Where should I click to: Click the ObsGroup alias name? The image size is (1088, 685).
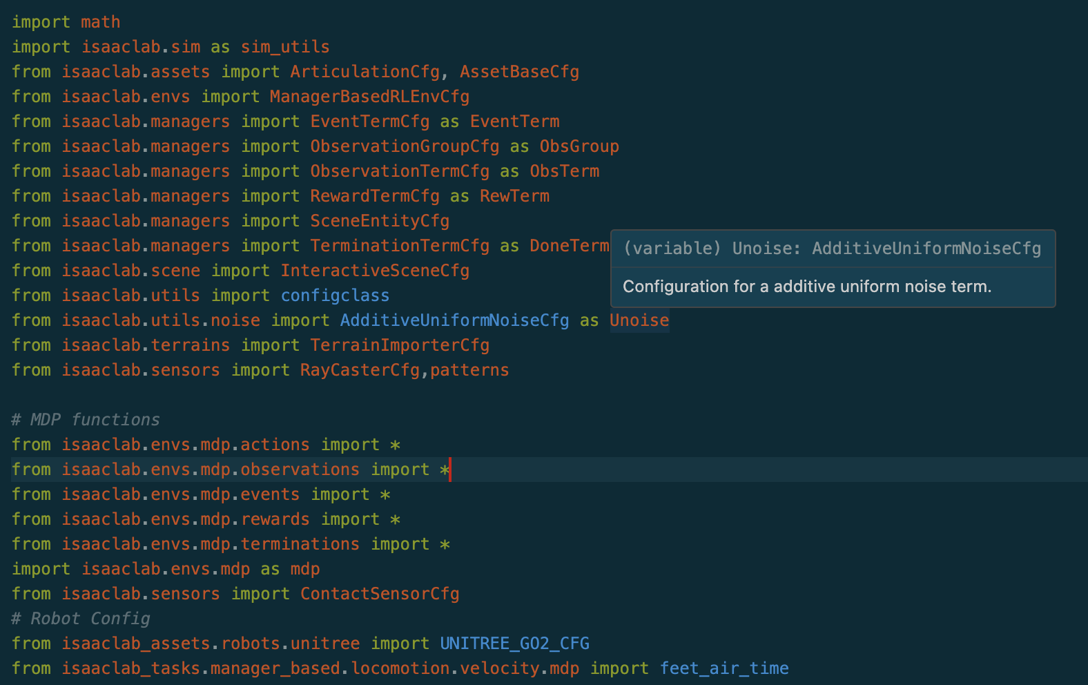579,146
